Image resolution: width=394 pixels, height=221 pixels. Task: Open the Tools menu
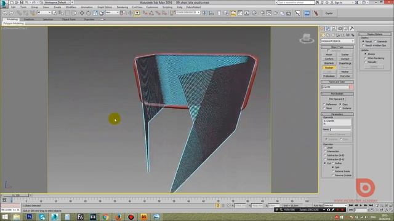[x=23, y=7]
